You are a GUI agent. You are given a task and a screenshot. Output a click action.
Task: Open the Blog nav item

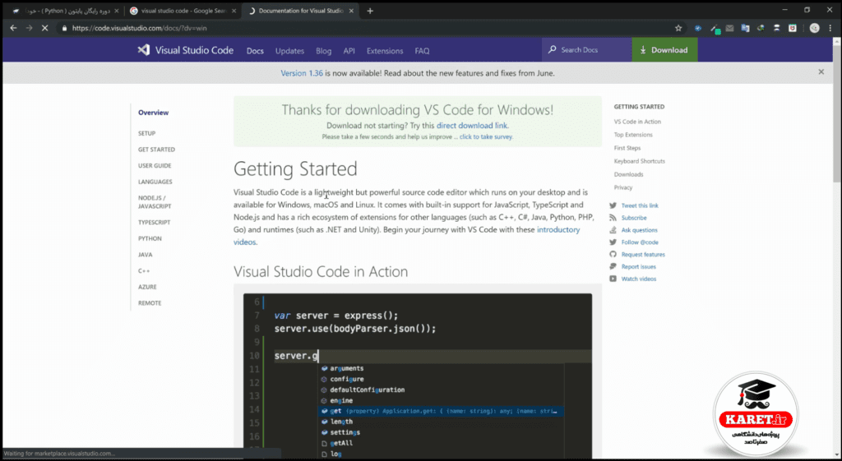[323, 50]
